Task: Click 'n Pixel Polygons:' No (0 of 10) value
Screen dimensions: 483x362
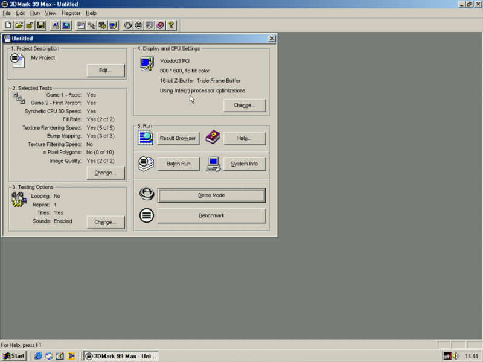Action: (100, 153)
